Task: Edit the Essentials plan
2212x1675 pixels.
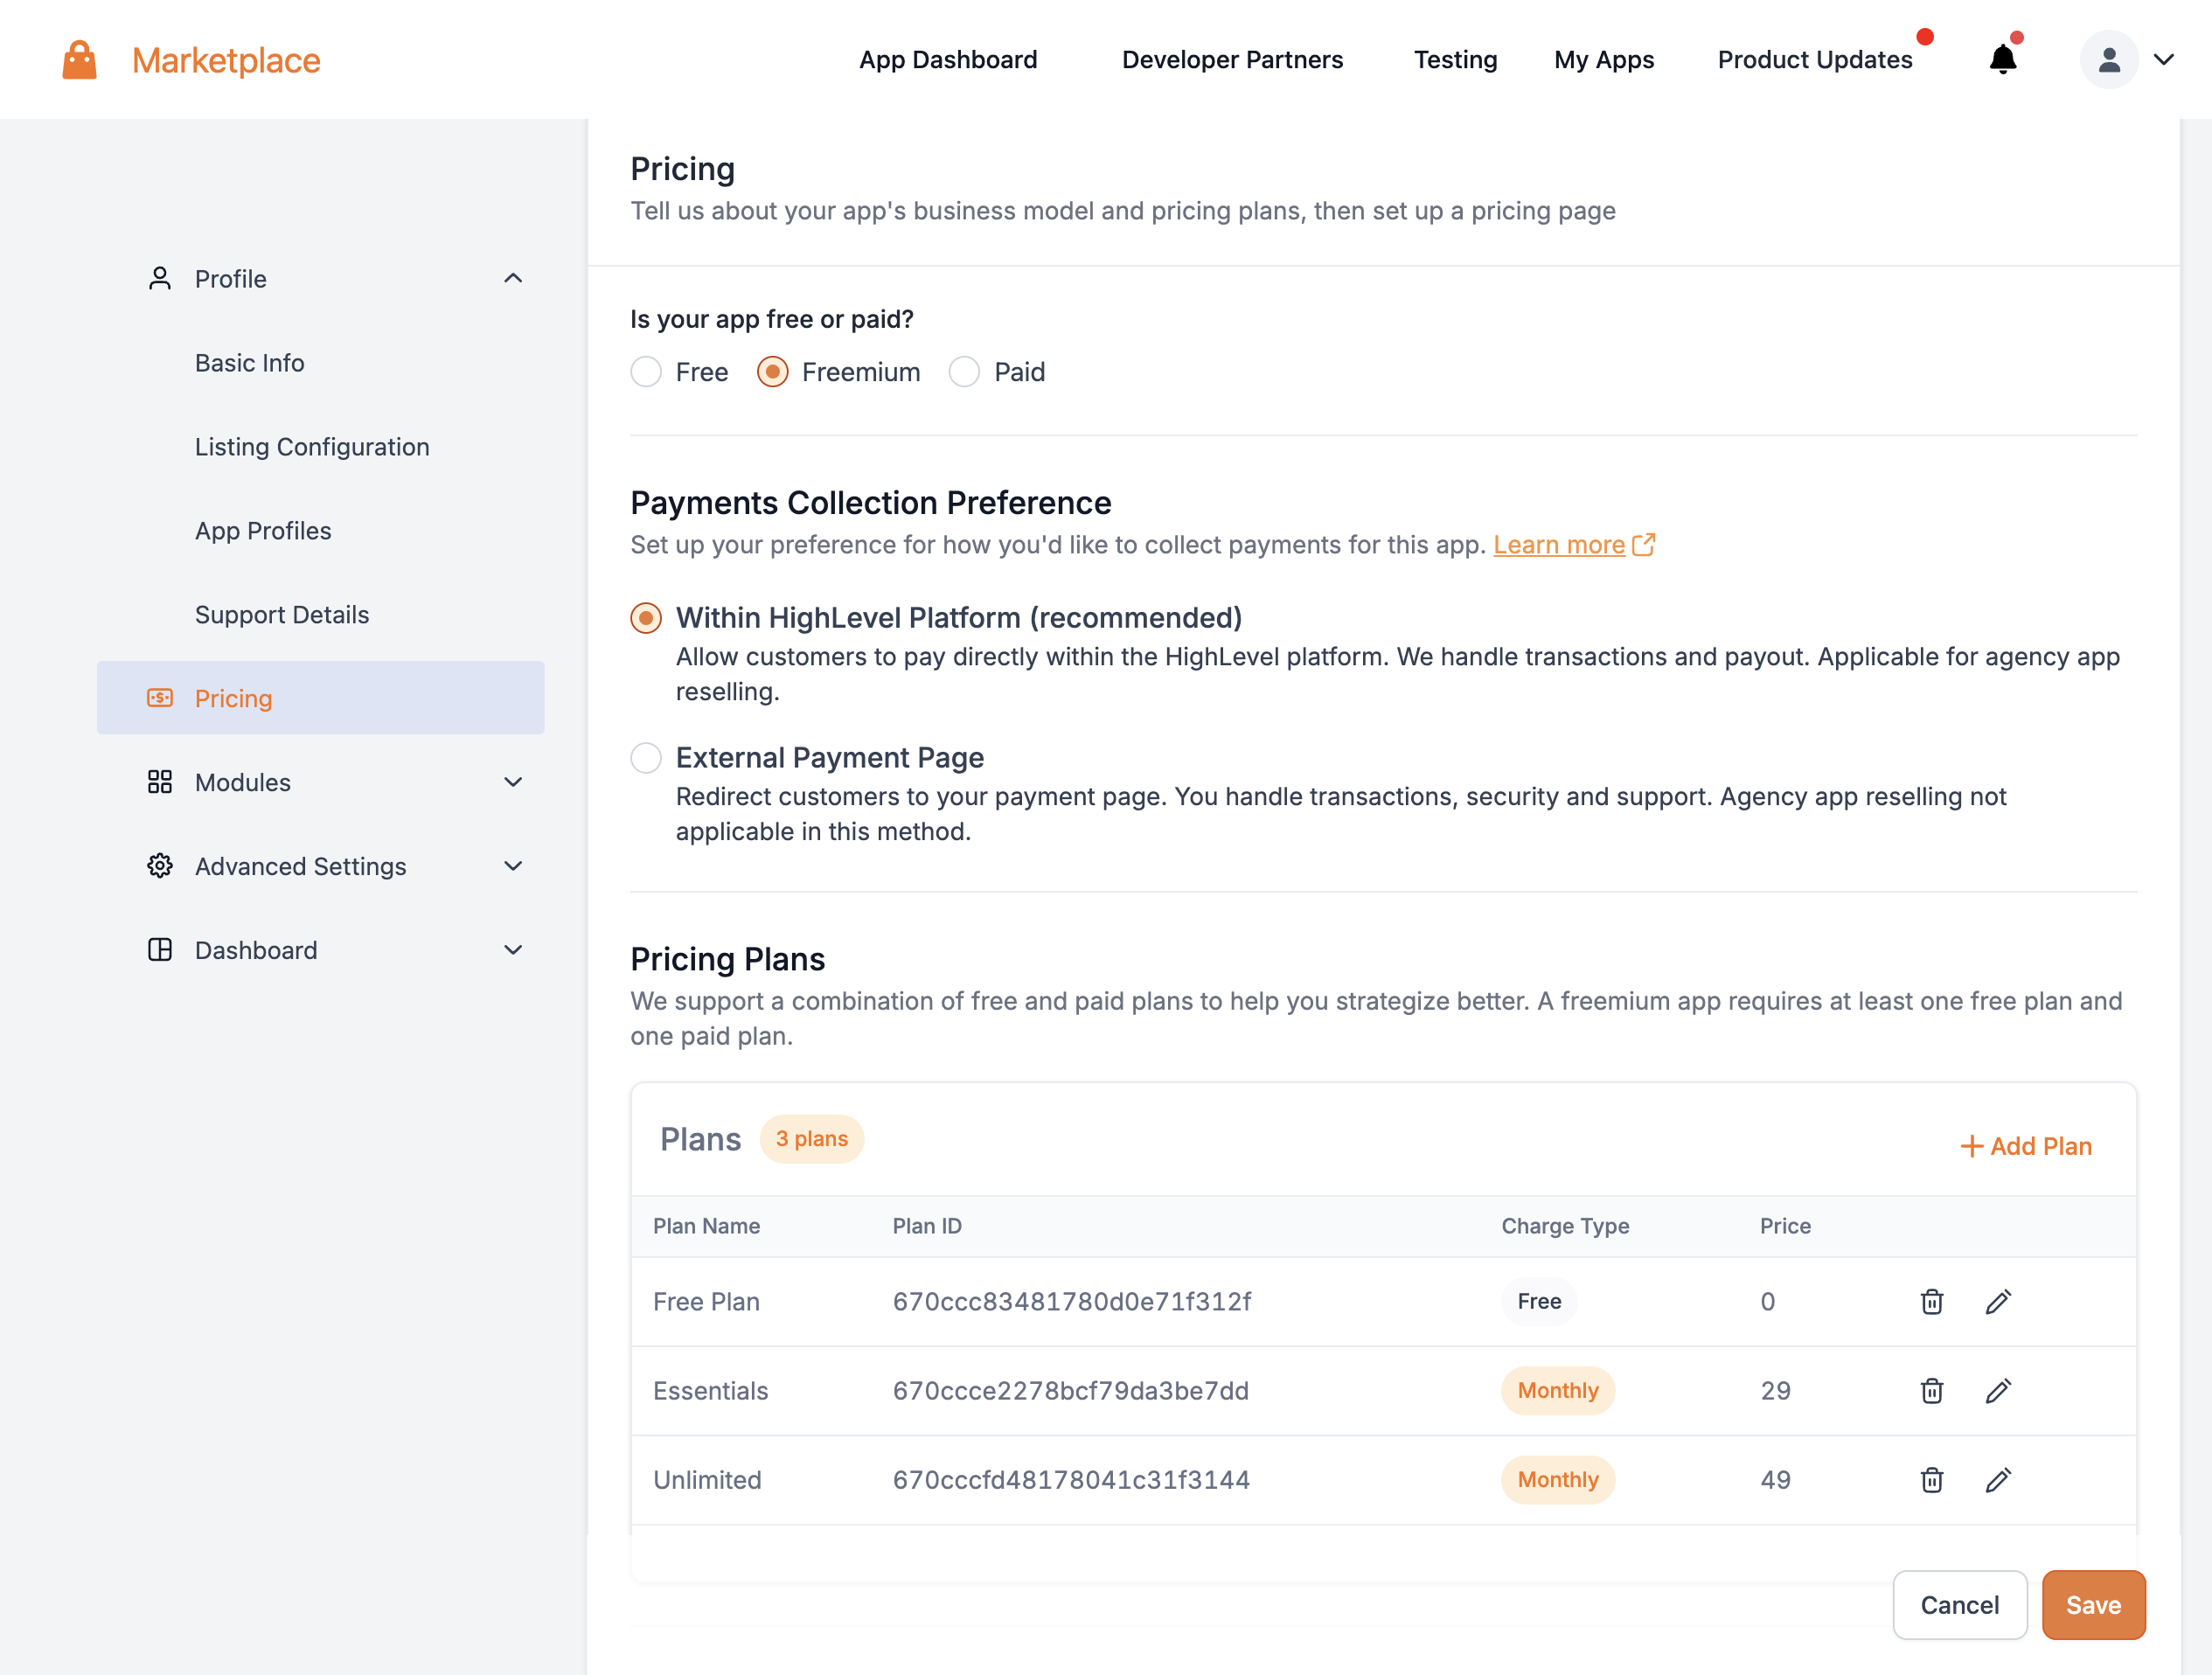Action: pyautogui.click(x=1997, y=1390)
